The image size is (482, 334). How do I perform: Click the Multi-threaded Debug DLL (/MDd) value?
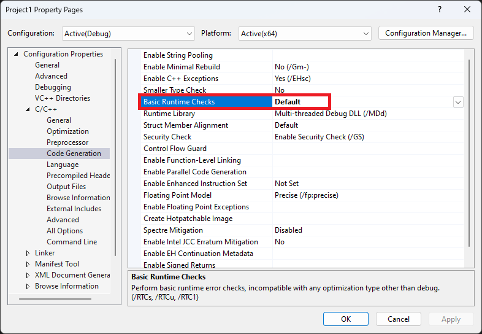[x=331, y=114]
